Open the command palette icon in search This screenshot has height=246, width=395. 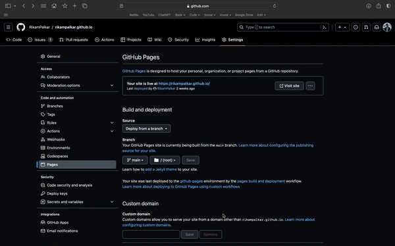point(325,27)
